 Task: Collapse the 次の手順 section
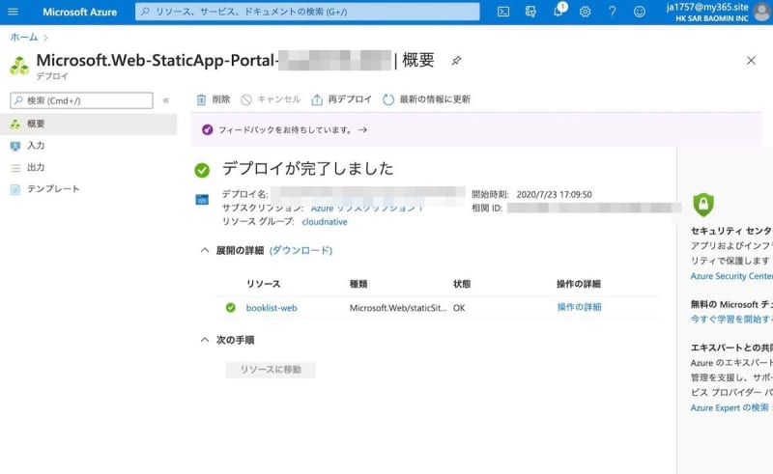click(205, 340)
